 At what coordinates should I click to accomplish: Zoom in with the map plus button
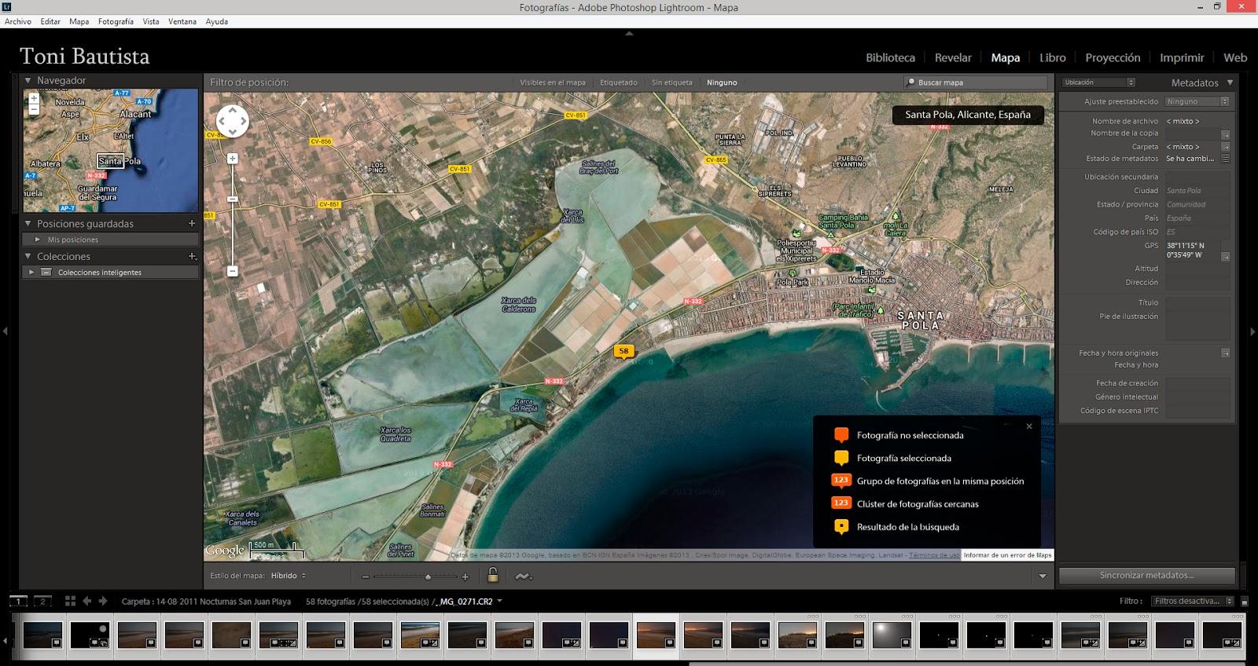pyautogui.click(x=233, y=159)
